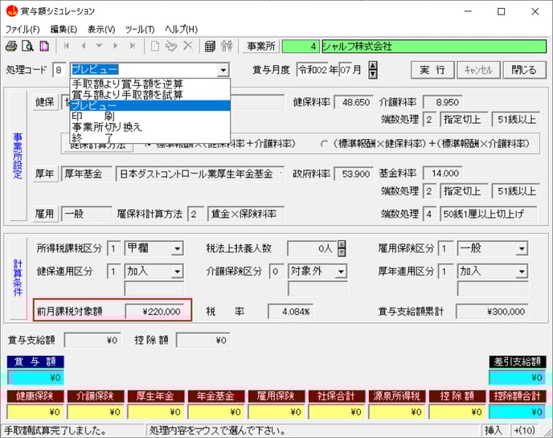Click the 50銭1厘以上切上げ field
The height and width of the screenshot is (438, 553).
[x=489, y=214]
